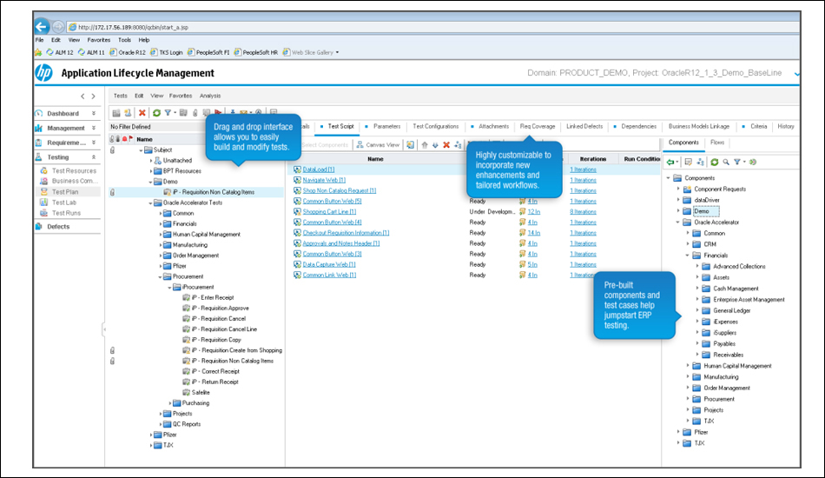Select the QC Reports folder
825x478 pixels.
click(187, 424)
